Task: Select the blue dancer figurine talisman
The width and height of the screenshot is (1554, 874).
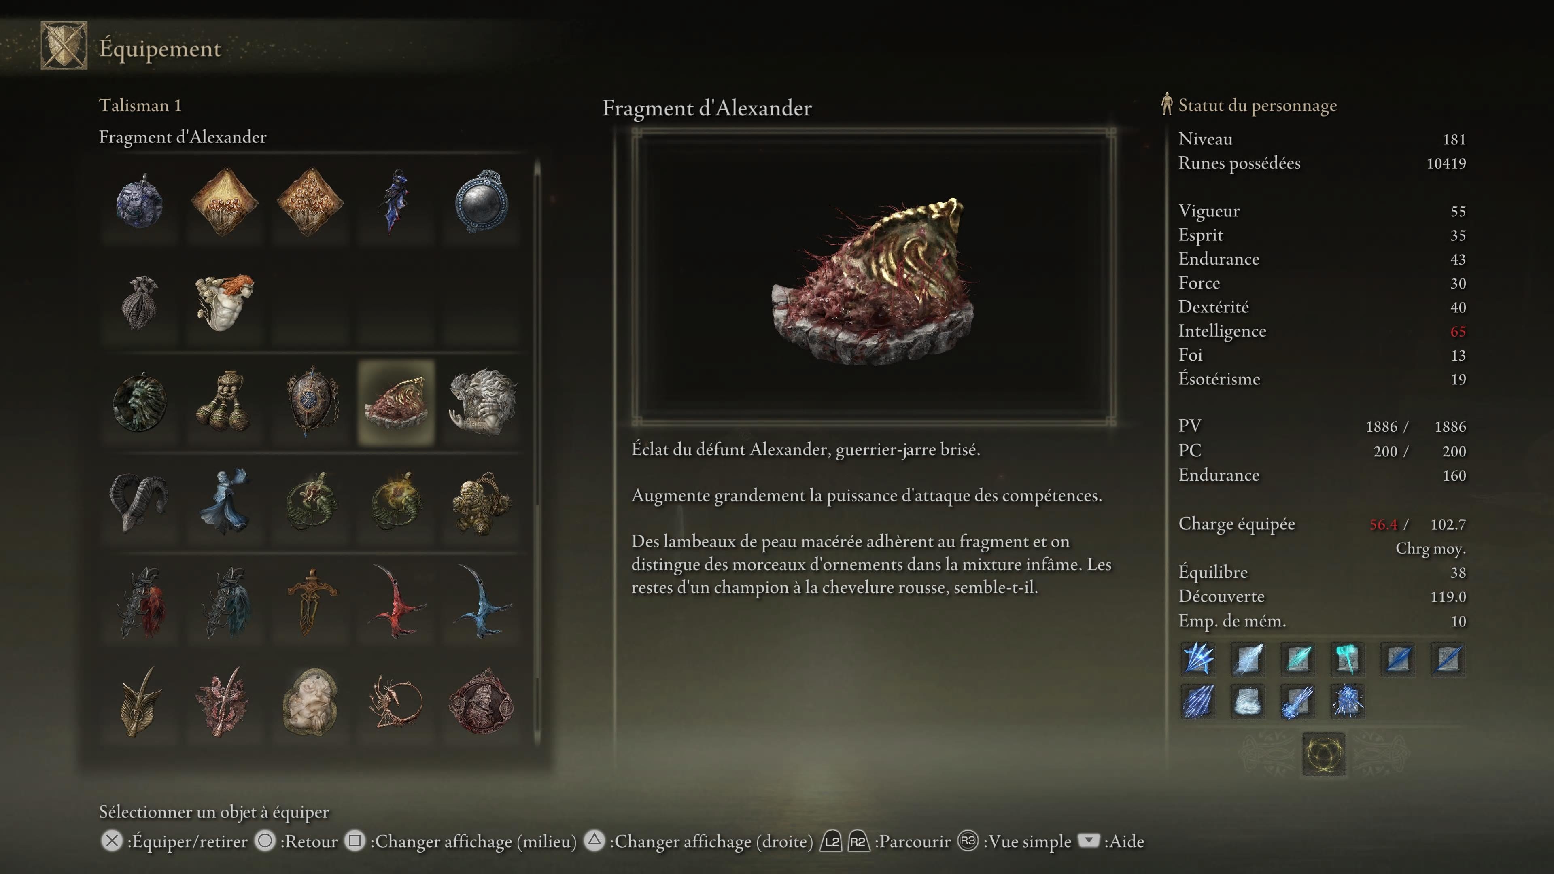Action: (x=225, y=503)
